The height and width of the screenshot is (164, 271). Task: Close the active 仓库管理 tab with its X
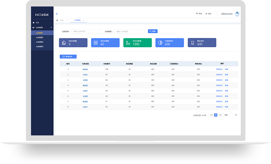click(83, 20)
